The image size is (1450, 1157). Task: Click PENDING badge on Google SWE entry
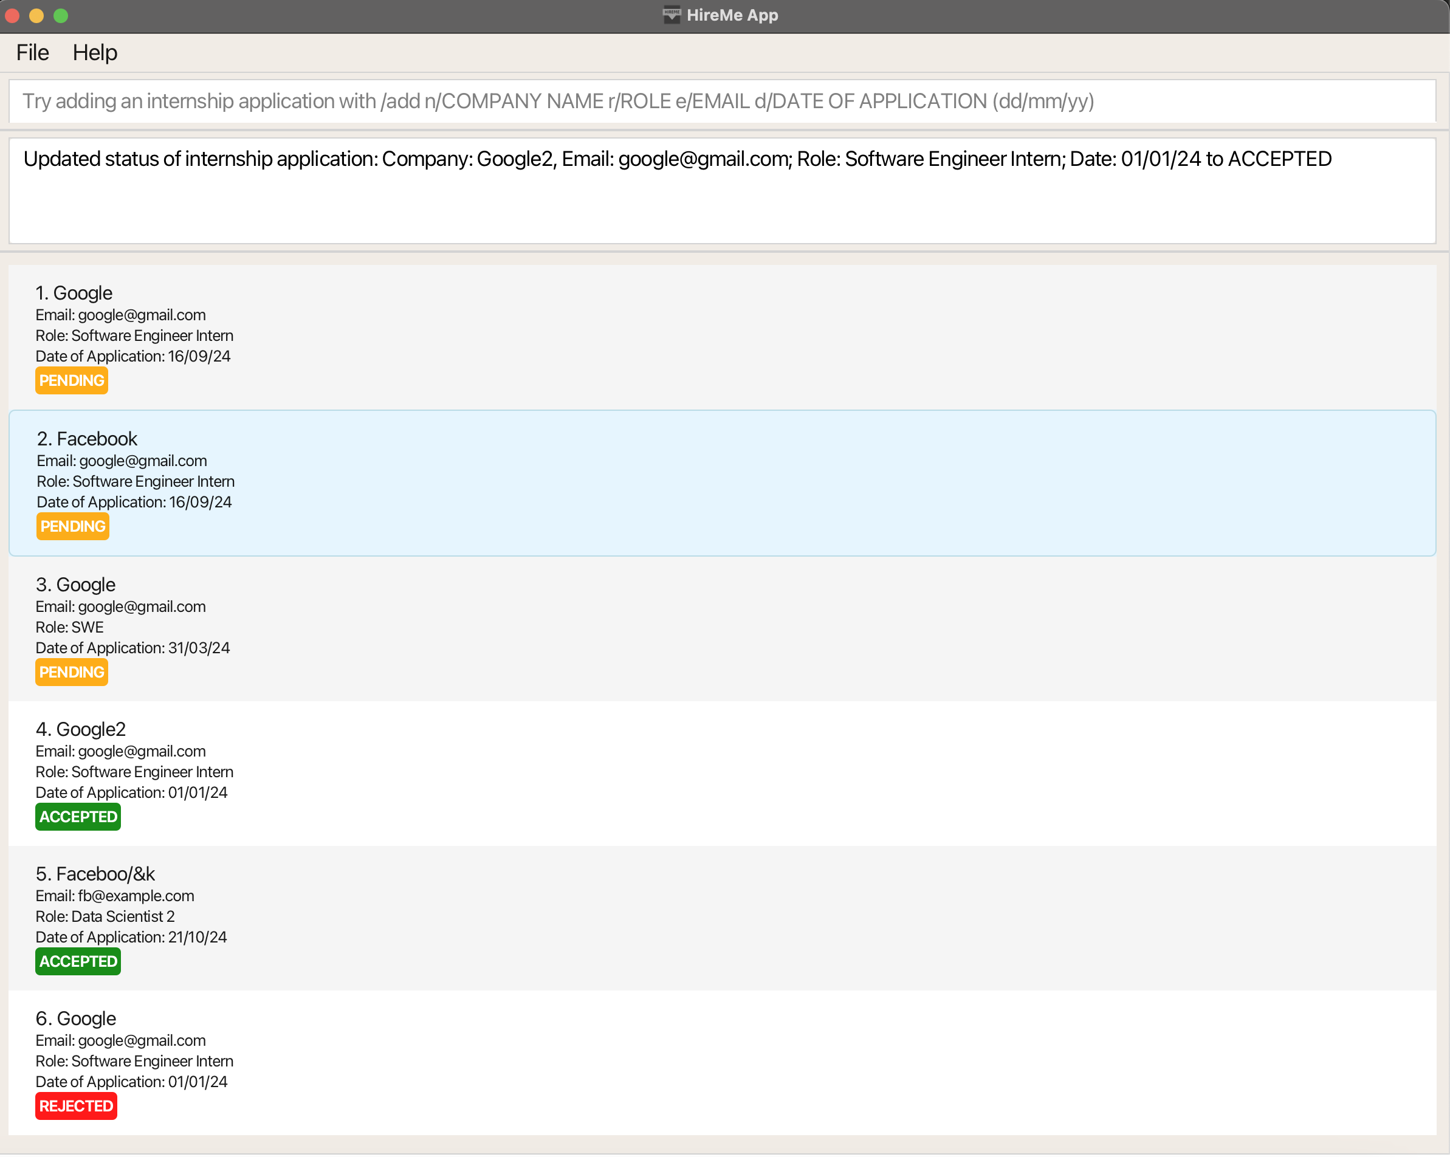[x=71, y=672]
